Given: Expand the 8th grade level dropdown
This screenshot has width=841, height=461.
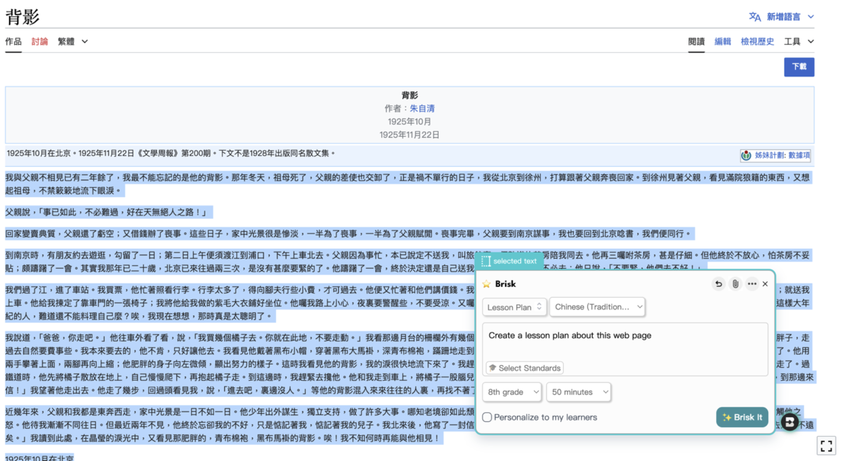Looking at the screenshot, I should point(512,392).
